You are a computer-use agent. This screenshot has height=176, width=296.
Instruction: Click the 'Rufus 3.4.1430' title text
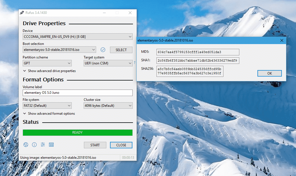pos(36,13)
